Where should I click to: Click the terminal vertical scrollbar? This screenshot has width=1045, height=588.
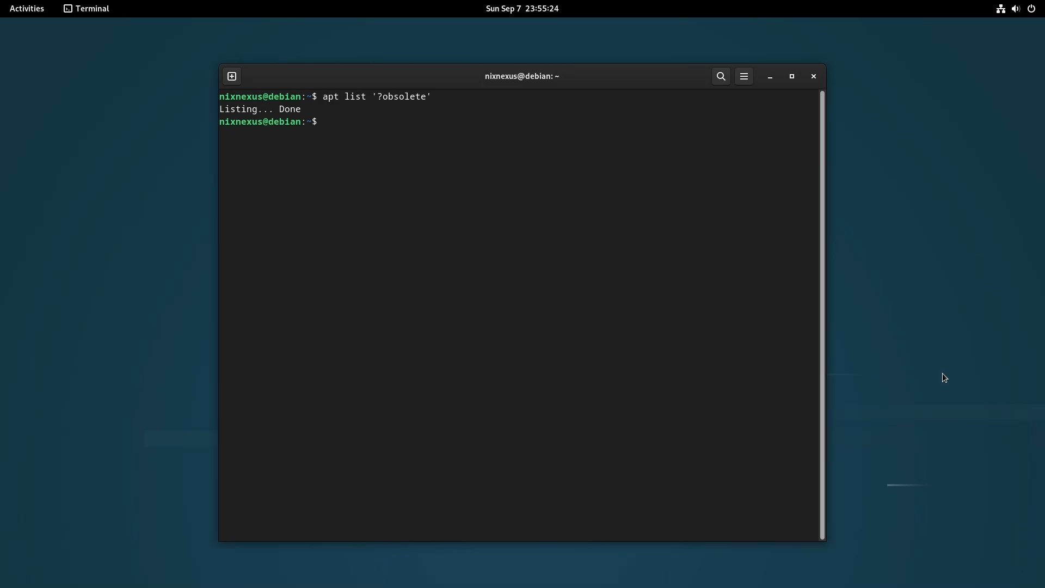click(x=822, y=315)
